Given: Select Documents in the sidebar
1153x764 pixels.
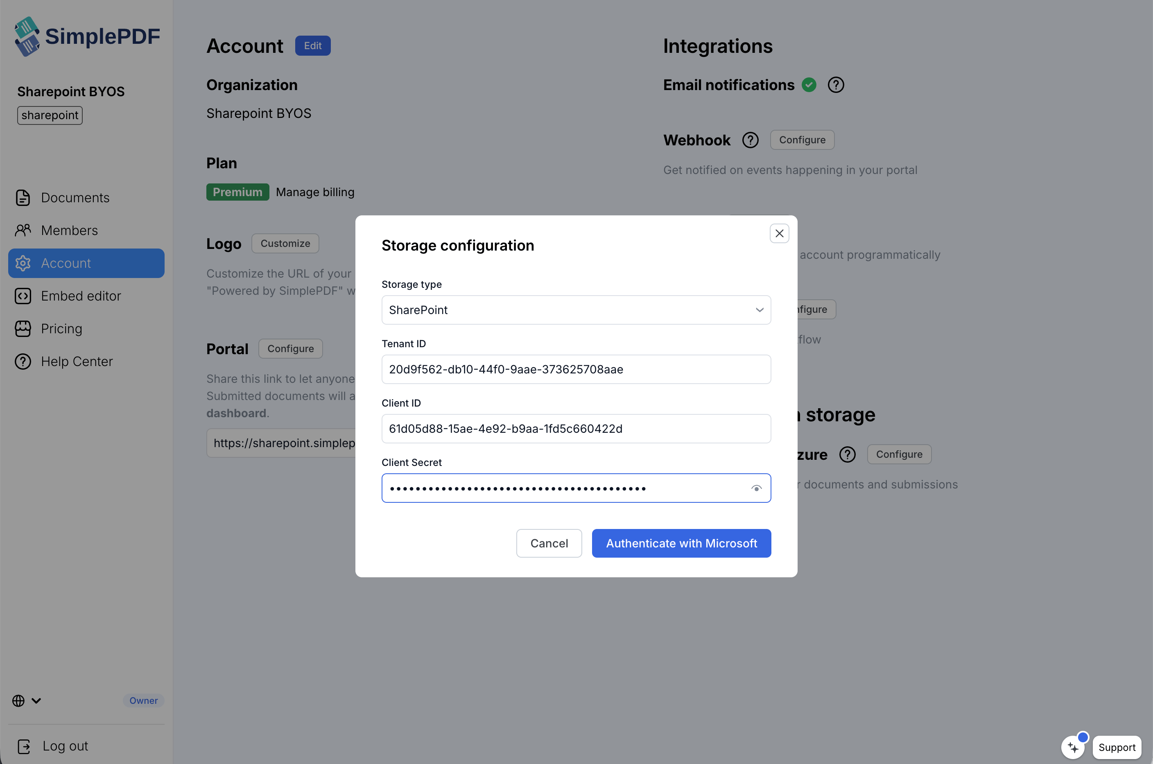Looking at the screenshot, I should click(x=75, y=197).
